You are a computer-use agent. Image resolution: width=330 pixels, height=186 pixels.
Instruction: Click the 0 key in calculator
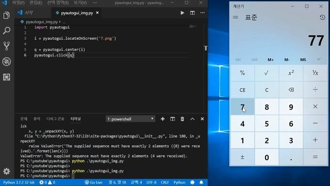(x=267, y=157)
